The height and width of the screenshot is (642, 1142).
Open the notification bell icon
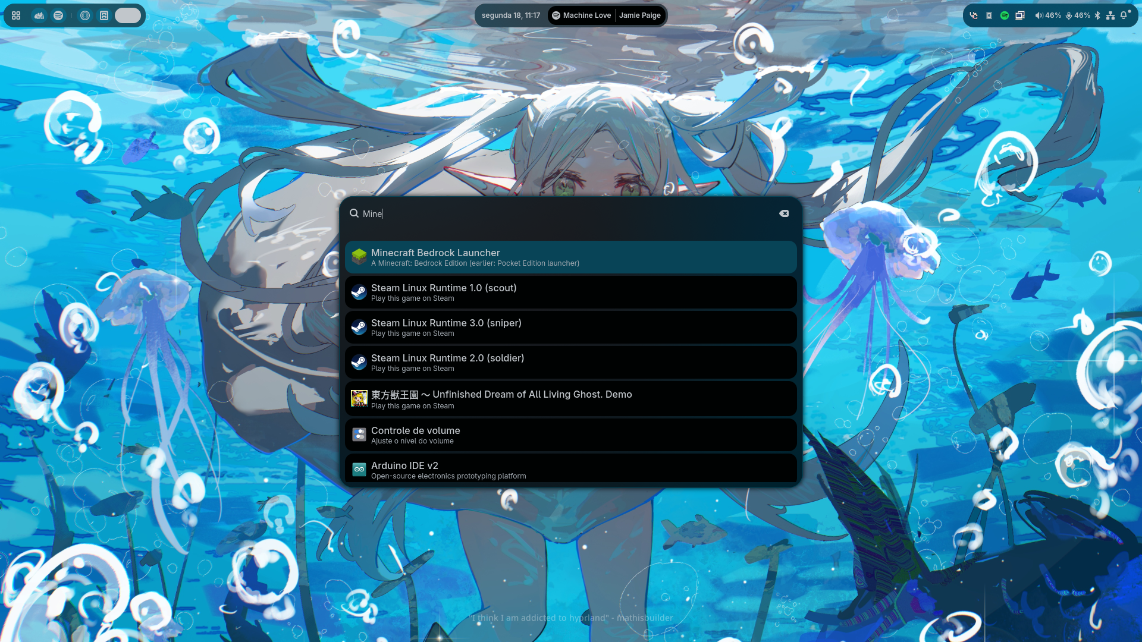[x=1124, y=15]
